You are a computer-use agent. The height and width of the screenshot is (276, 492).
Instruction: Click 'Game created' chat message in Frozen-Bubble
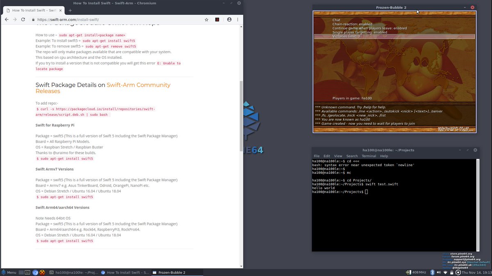pos(365,123)
